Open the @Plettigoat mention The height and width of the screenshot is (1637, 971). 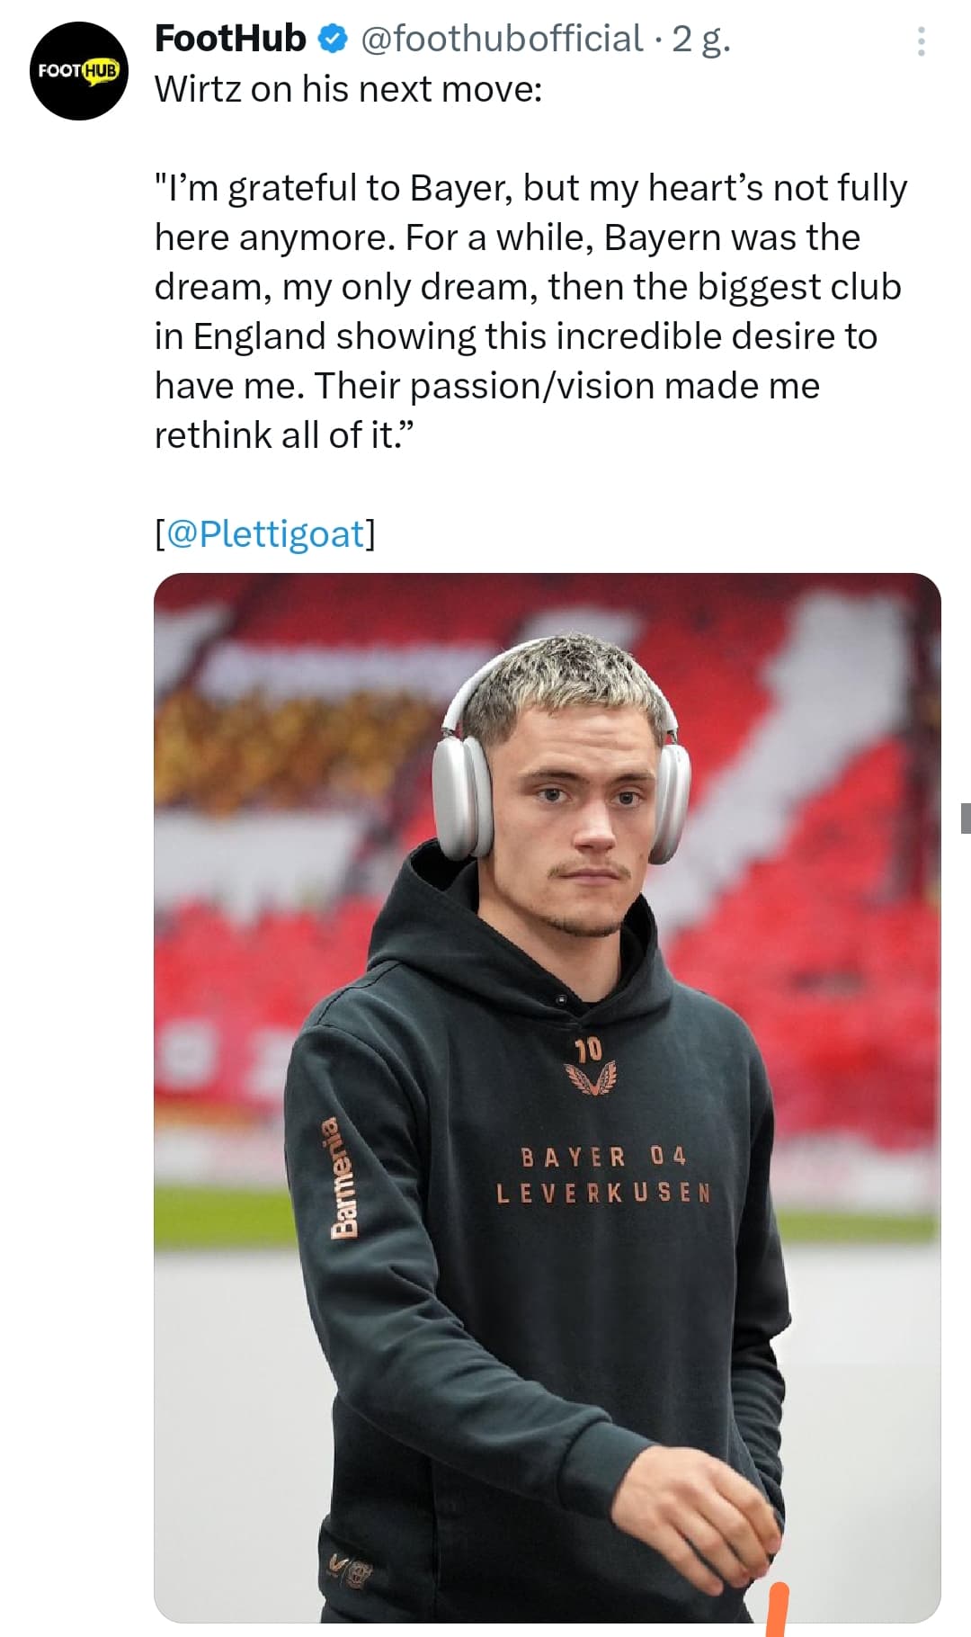point(265,533)
